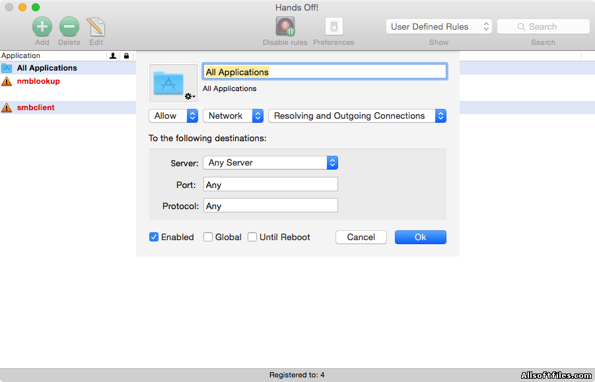
Task: Click the Disable rules icon
Action: tap(285, 27)
